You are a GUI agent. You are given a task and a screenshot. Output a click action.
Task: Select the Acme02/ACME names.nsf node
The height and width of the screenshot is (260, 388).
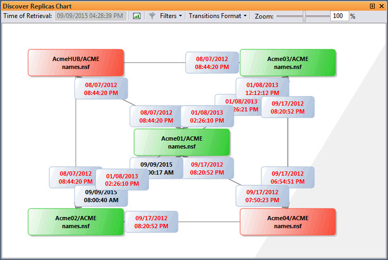(76, 222)
